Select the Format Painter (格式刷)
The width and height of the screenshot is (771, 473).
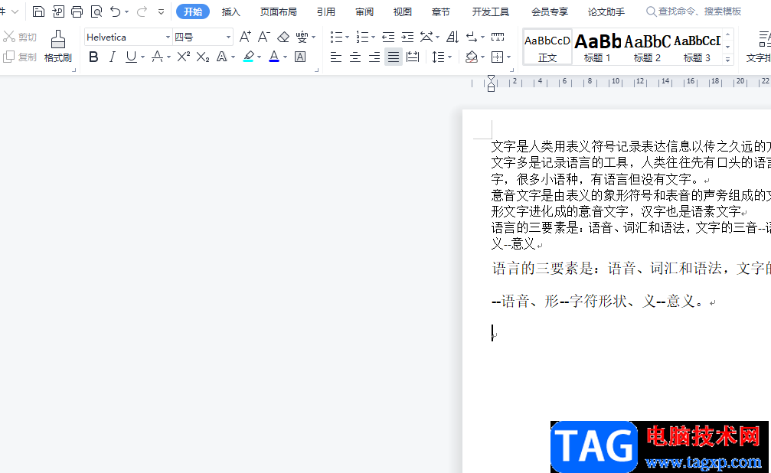[58, 46]
